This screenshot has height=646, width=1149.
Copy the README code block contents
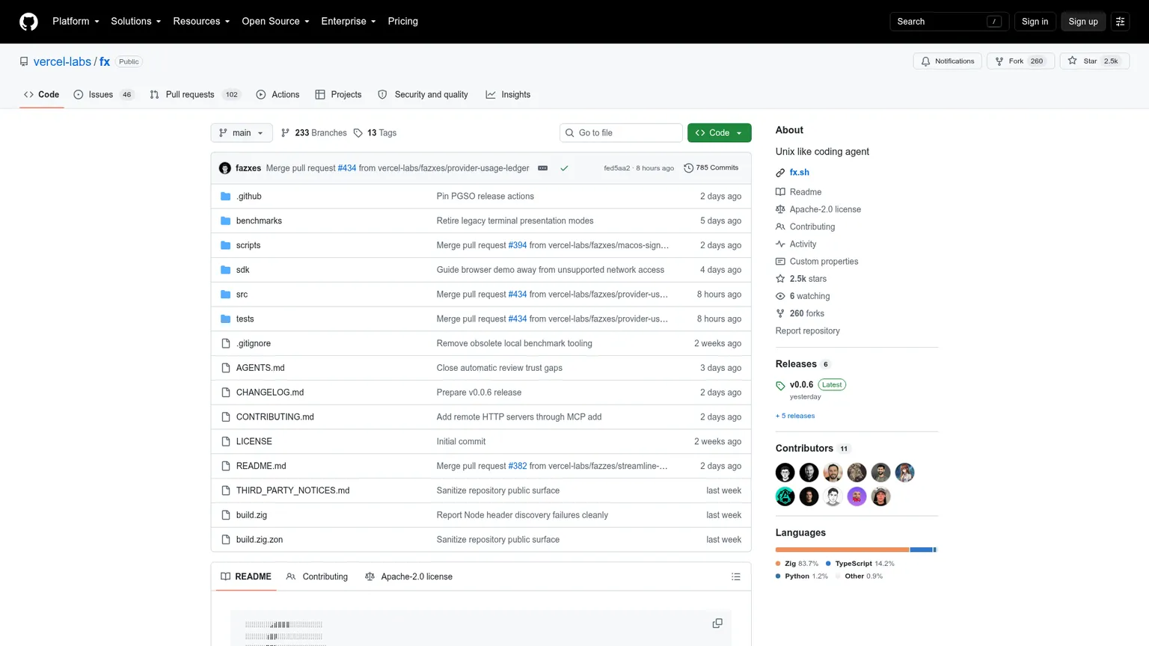tap(717, 624)
